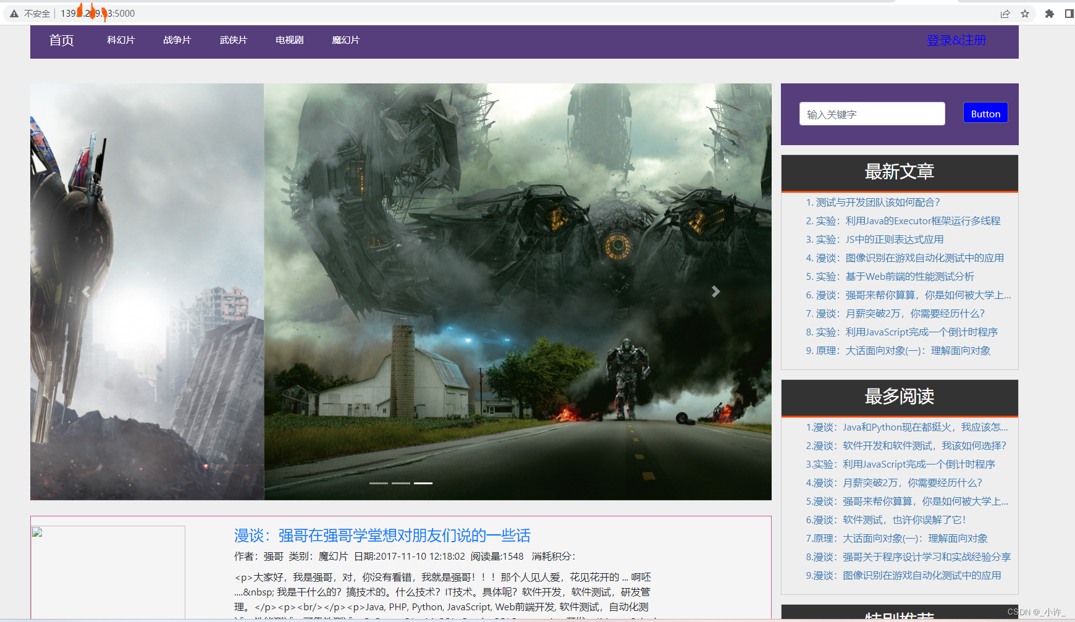This screenshot has width=1075, height=622.
Task: Open most-read article 软件开发和软件测试,我该如何选择?
Action: (906, 446)
